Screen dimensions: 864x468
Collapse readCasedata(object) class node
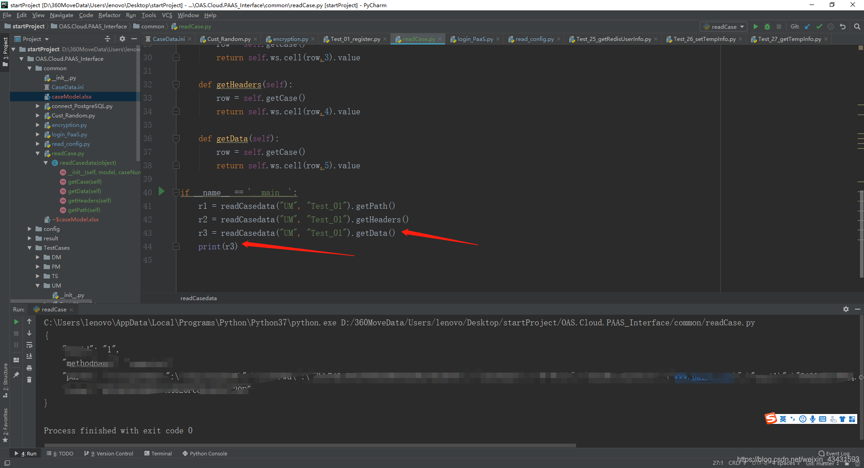click(46, 163)
